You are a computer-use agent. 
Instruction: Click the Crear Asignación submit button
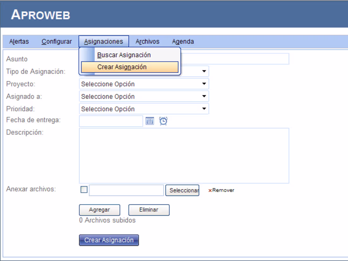coord(109,240)
